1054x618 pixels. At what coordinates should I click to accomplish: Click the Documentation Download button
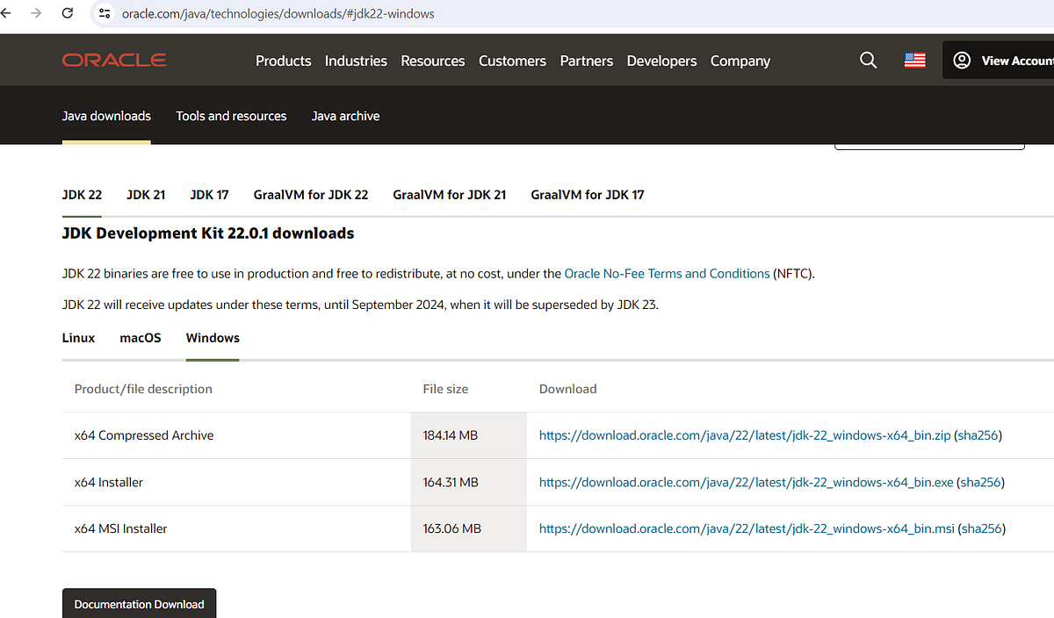tap(139, 604)
